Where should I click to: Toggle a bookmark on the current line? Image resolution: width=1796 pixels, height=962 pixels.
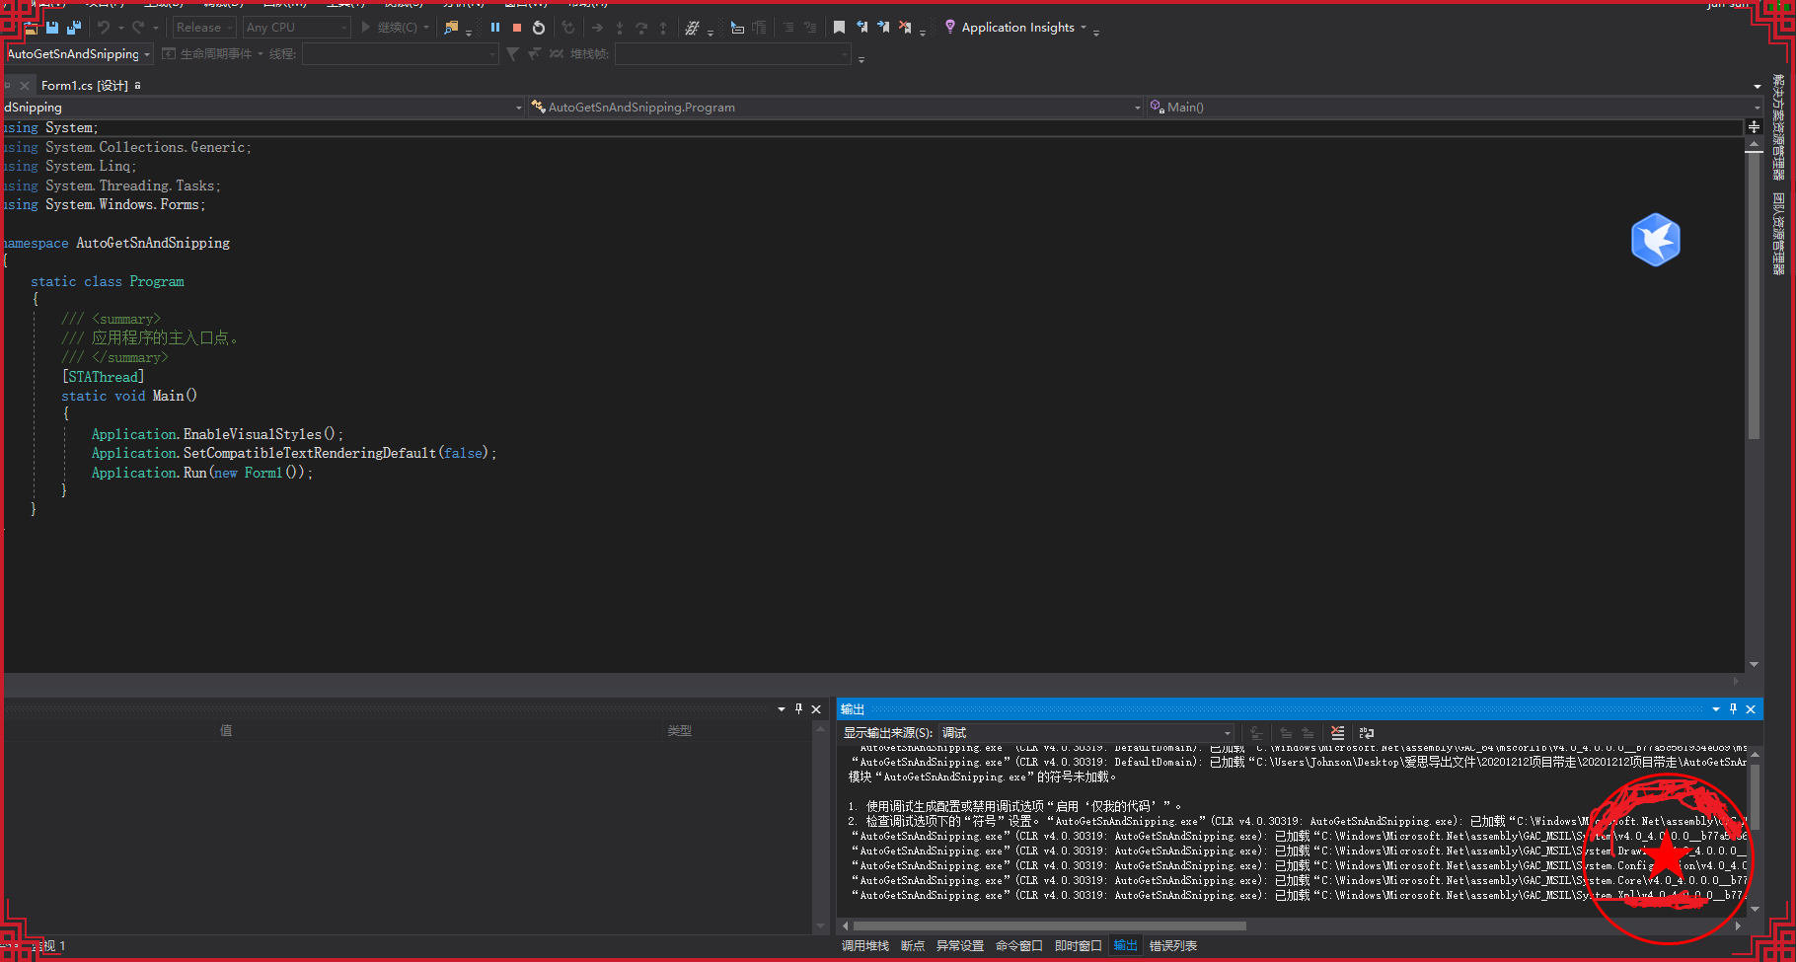[x=839, y=28]
